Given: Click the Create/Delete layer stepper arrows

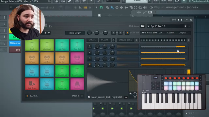Looking at the screenshot, I should tap(113, 40).
